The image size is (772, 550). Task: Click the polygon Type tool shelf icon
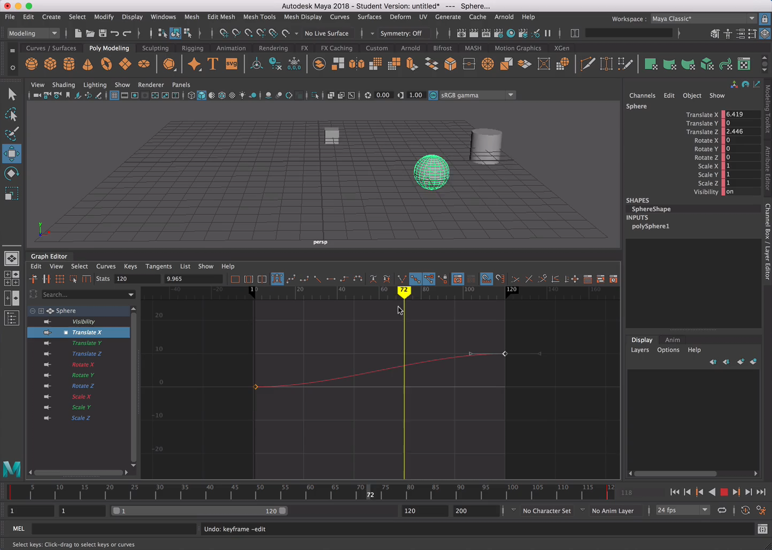pyautogui.click(x=213, y=64)
